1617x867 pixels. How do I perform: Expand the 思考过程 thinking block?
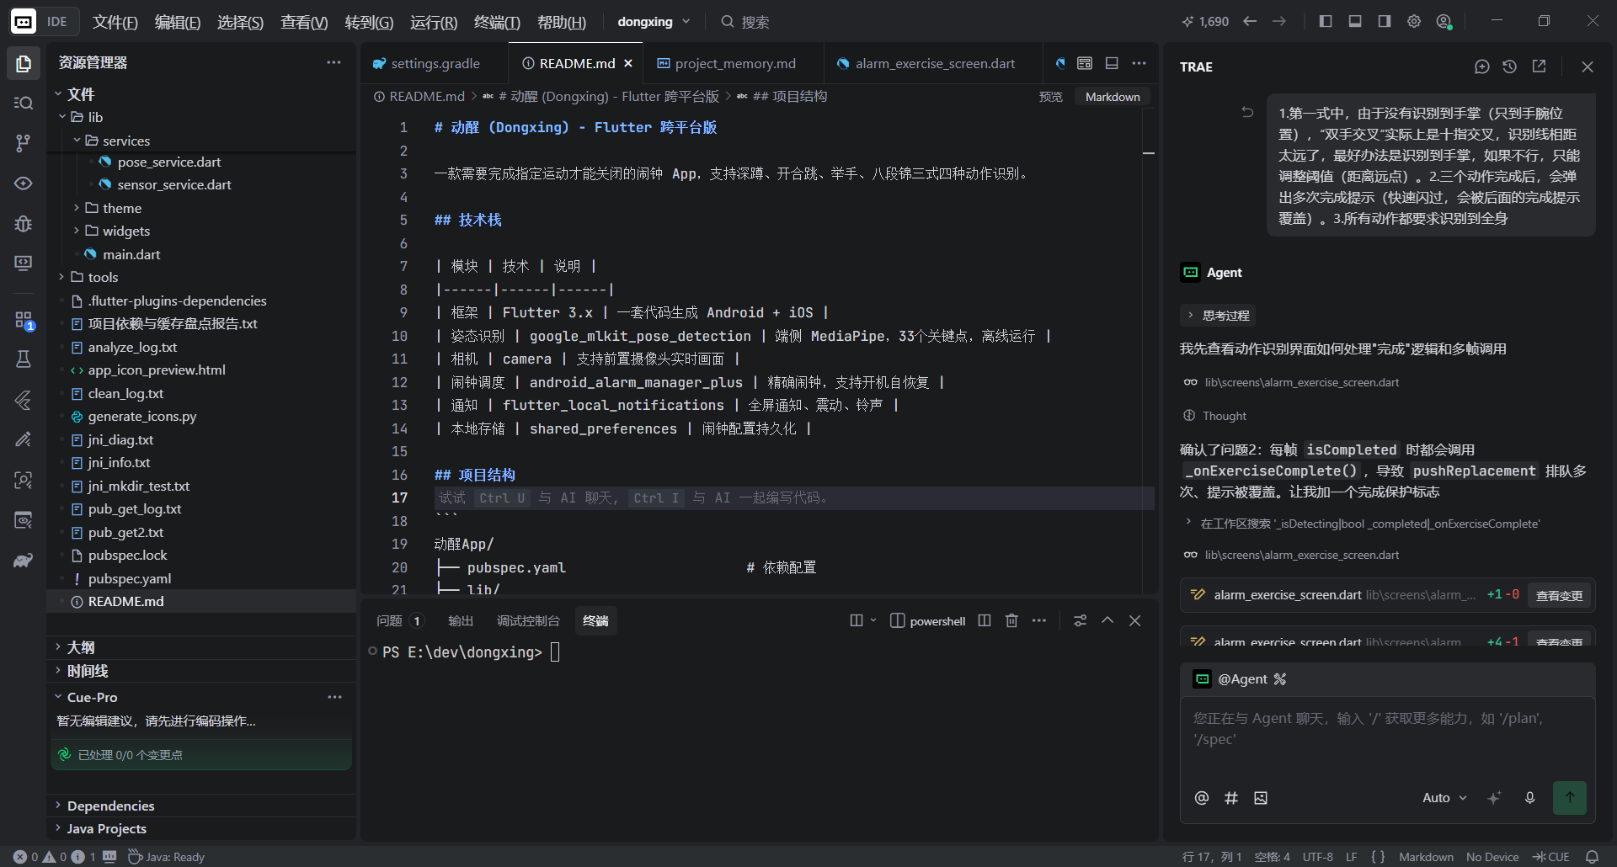click(x=1218, y=316)
